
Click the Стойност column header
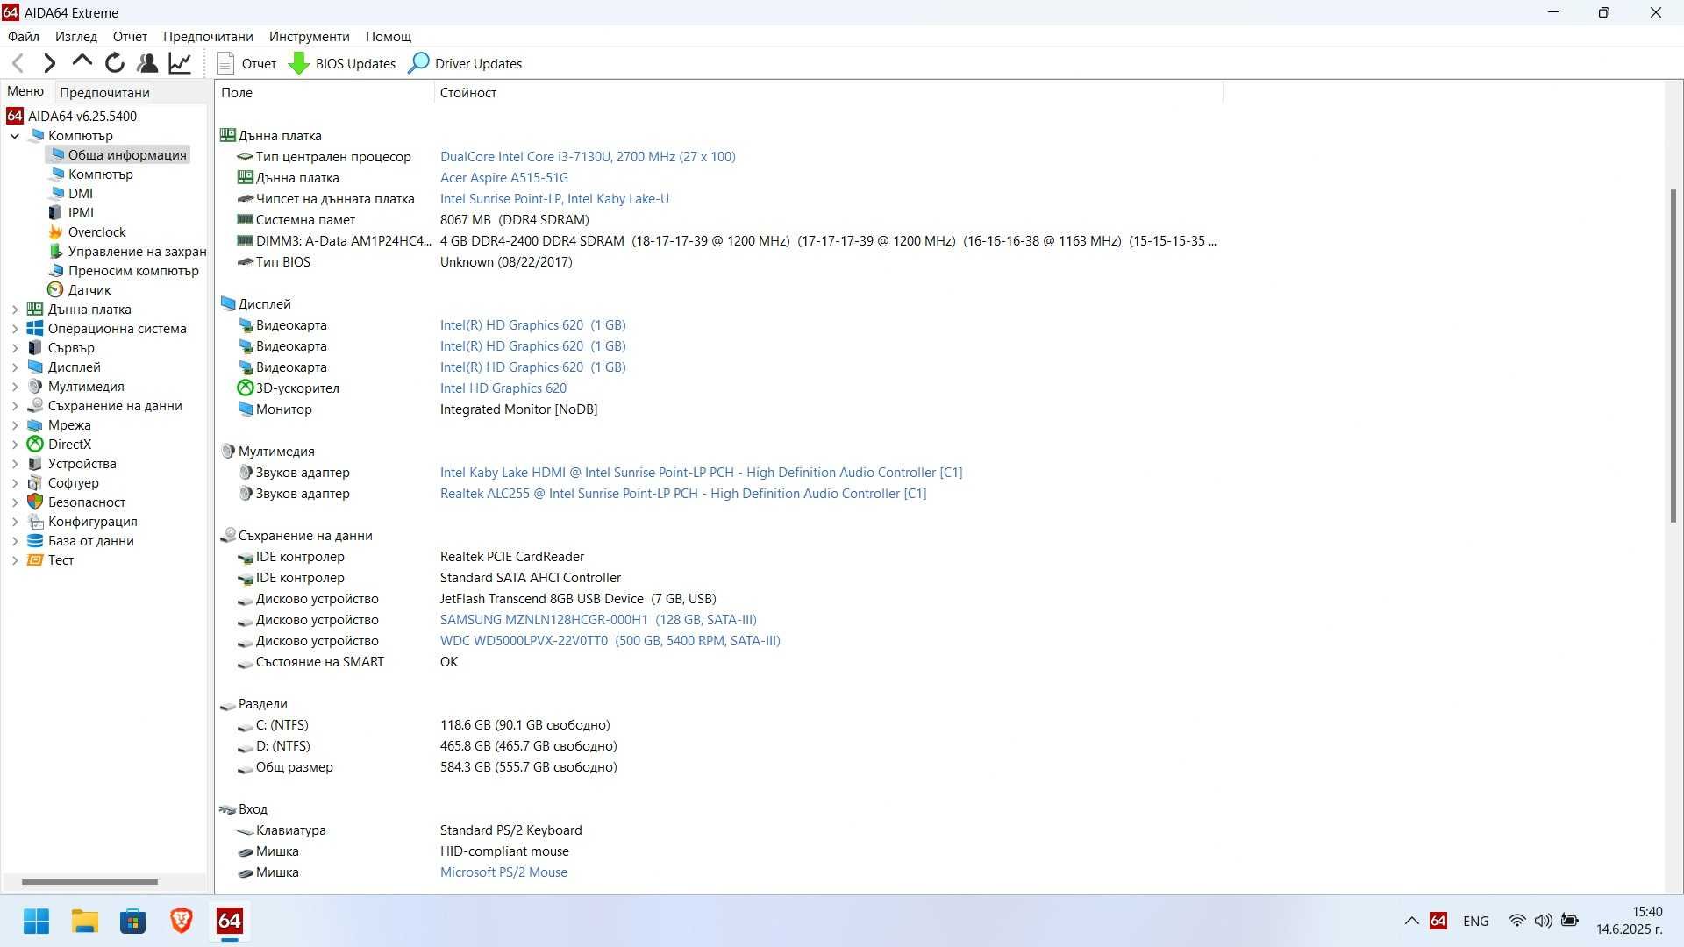click(828, 93)
